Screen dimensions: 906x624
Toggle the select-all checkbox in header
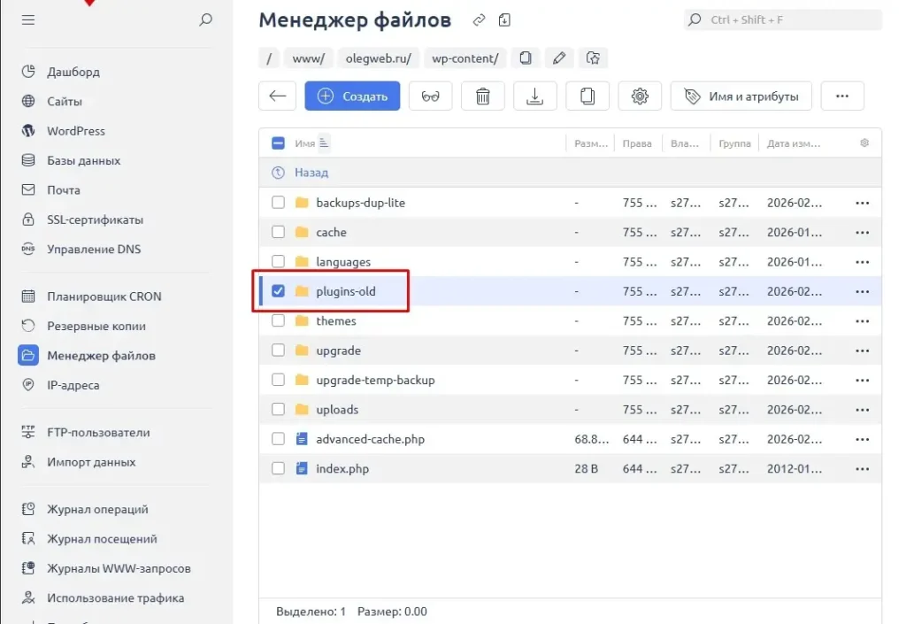point(278,143)
